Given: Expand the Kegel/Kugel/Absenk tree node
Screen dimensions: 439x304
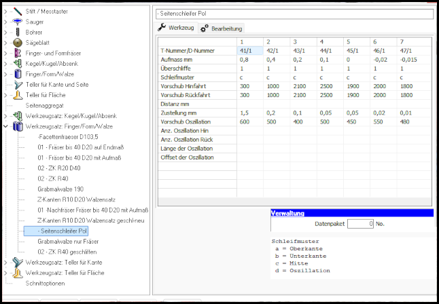Looking at the screenshot, I should pos(6,64).
